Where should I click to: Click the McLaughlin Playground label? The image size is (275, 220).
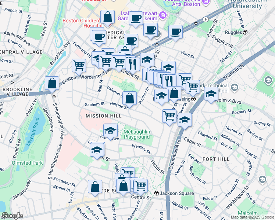[137, 134]
